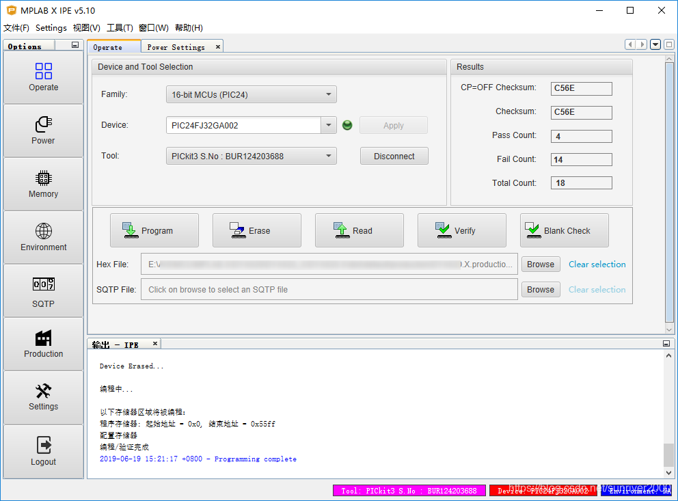
Task: Open the 窗口(W) menu
Action: (154, 27)
